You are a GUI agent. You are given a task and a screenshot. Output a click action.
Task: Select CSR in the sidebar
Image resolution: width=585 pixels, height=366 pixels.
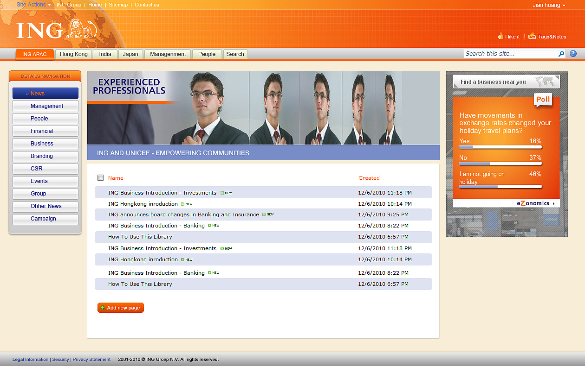coord(45,169)
